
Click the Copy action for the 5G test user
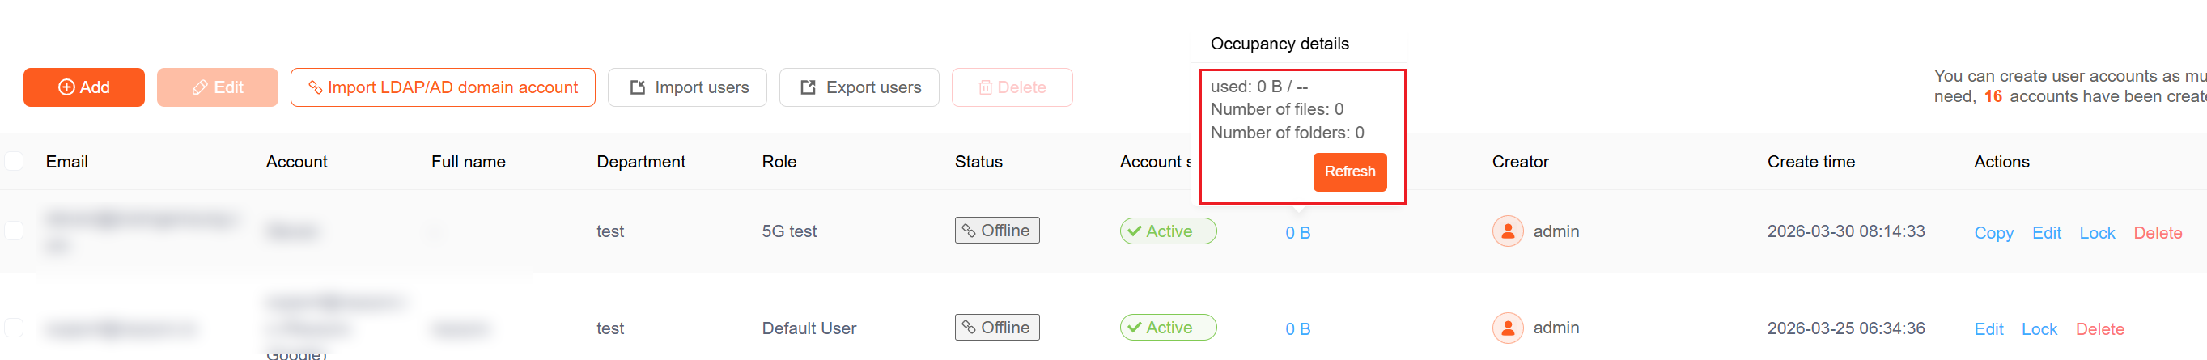(x=1993, y=233)
